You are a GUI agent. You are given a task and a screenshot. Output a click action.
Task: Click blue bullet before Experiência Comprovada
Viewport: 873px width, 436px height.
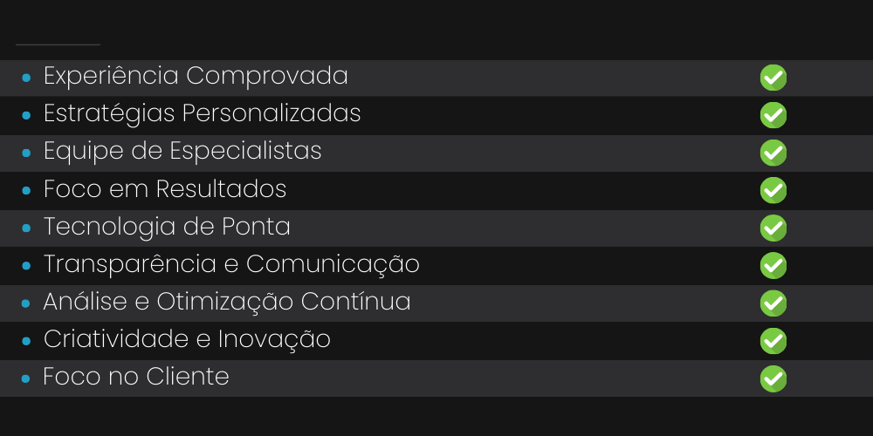point(26,78)
